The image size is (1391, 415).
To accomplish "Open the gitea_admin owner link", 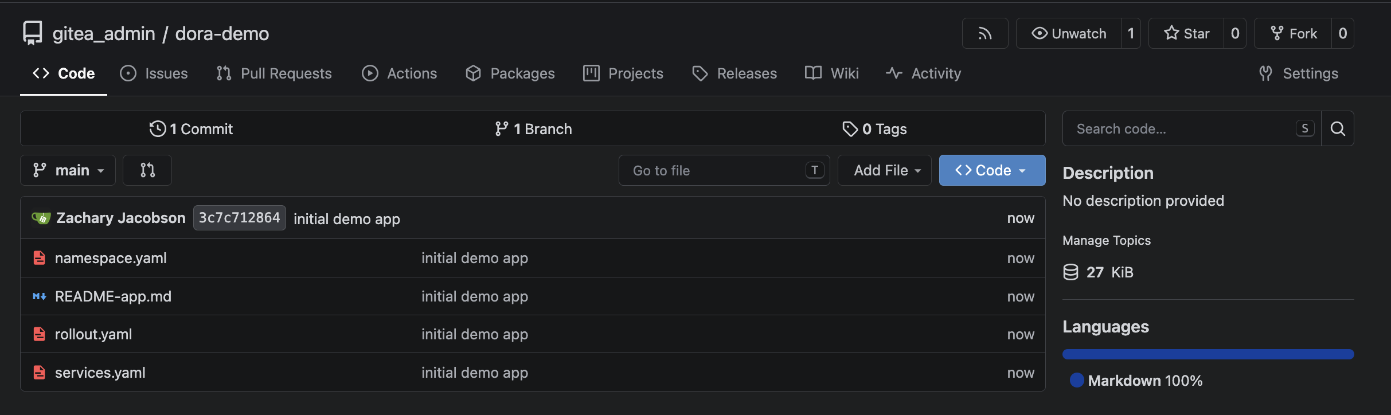I will pyautogui.click(x=104, y=34).
